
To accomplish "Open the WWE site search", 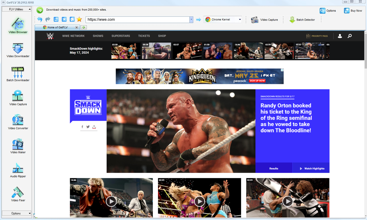I will pos(350,36).
